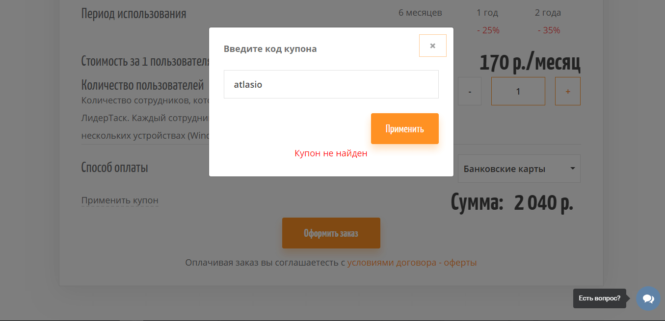The width and height of the screenshot is (665, 321).
Task: Decrease user count with the minus button
Action: [470, 91]
